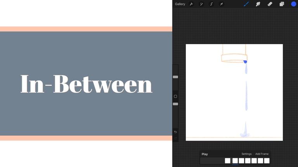
Task: Open Animation Assist Settings
Action: (246, 154)
